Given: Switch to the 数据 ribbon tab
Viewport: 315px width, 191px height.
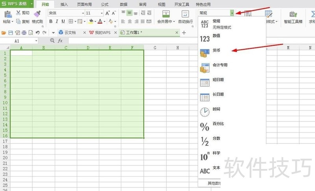Looking at the screenshot, I should click(x=124, y=4).
